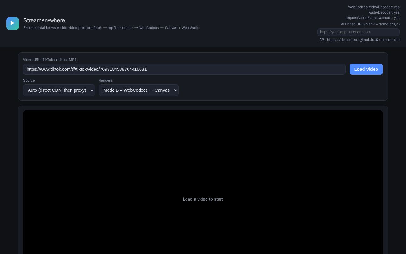Focus the Video URL input field
This screenshot has height=254, width=406.
coord(184,69)
